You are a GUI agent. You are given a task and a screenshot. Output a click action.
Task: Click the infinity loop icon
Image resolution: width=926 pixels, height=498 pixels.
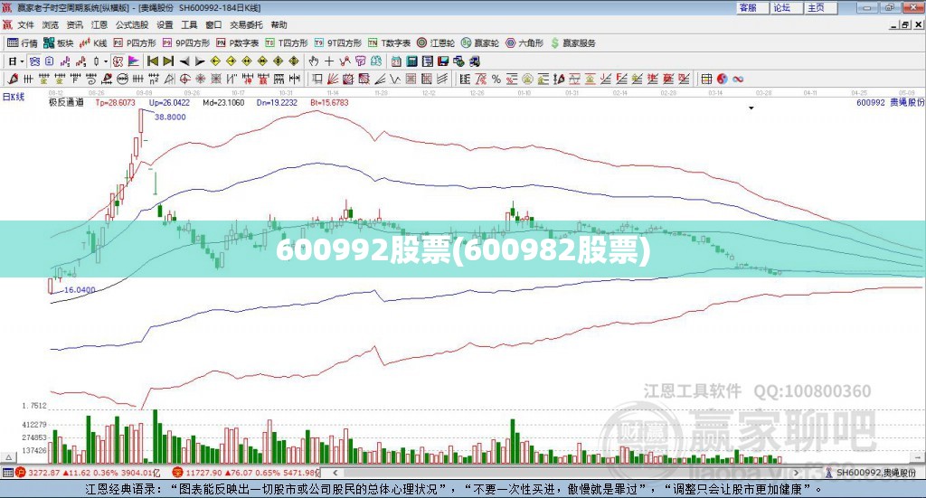(738, 79)
